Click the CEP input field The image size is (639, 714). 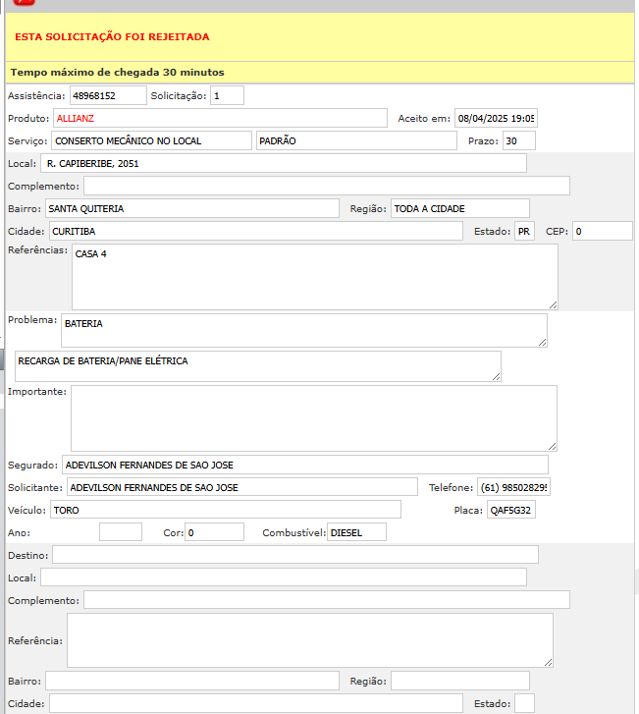click(602, 231)
